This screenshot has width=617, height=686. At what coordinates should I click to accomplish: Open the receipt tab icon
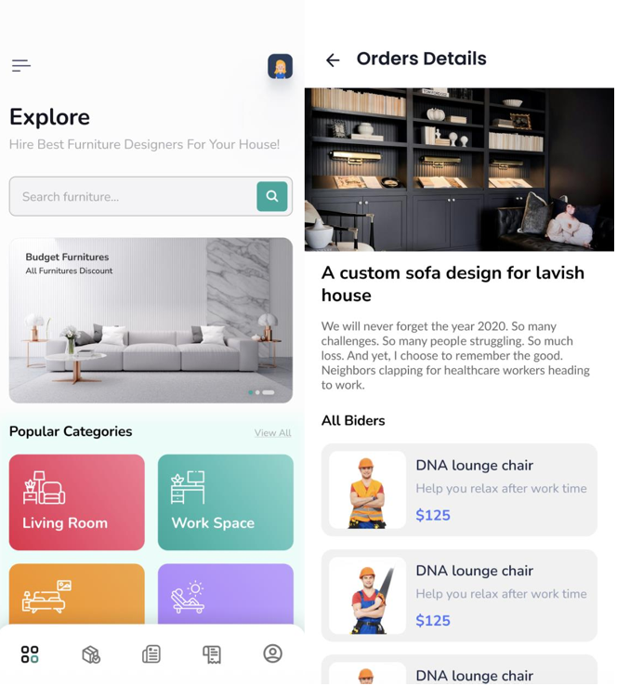pyautogui.click(x=212, y=654)
